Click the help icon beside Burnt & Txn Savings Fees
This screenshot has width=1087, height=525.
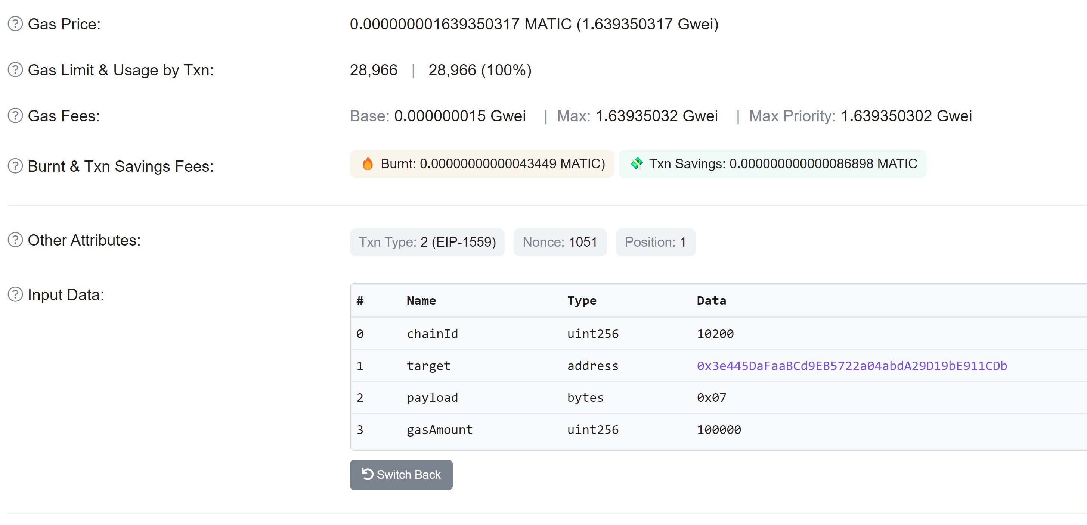coord(15,166)
